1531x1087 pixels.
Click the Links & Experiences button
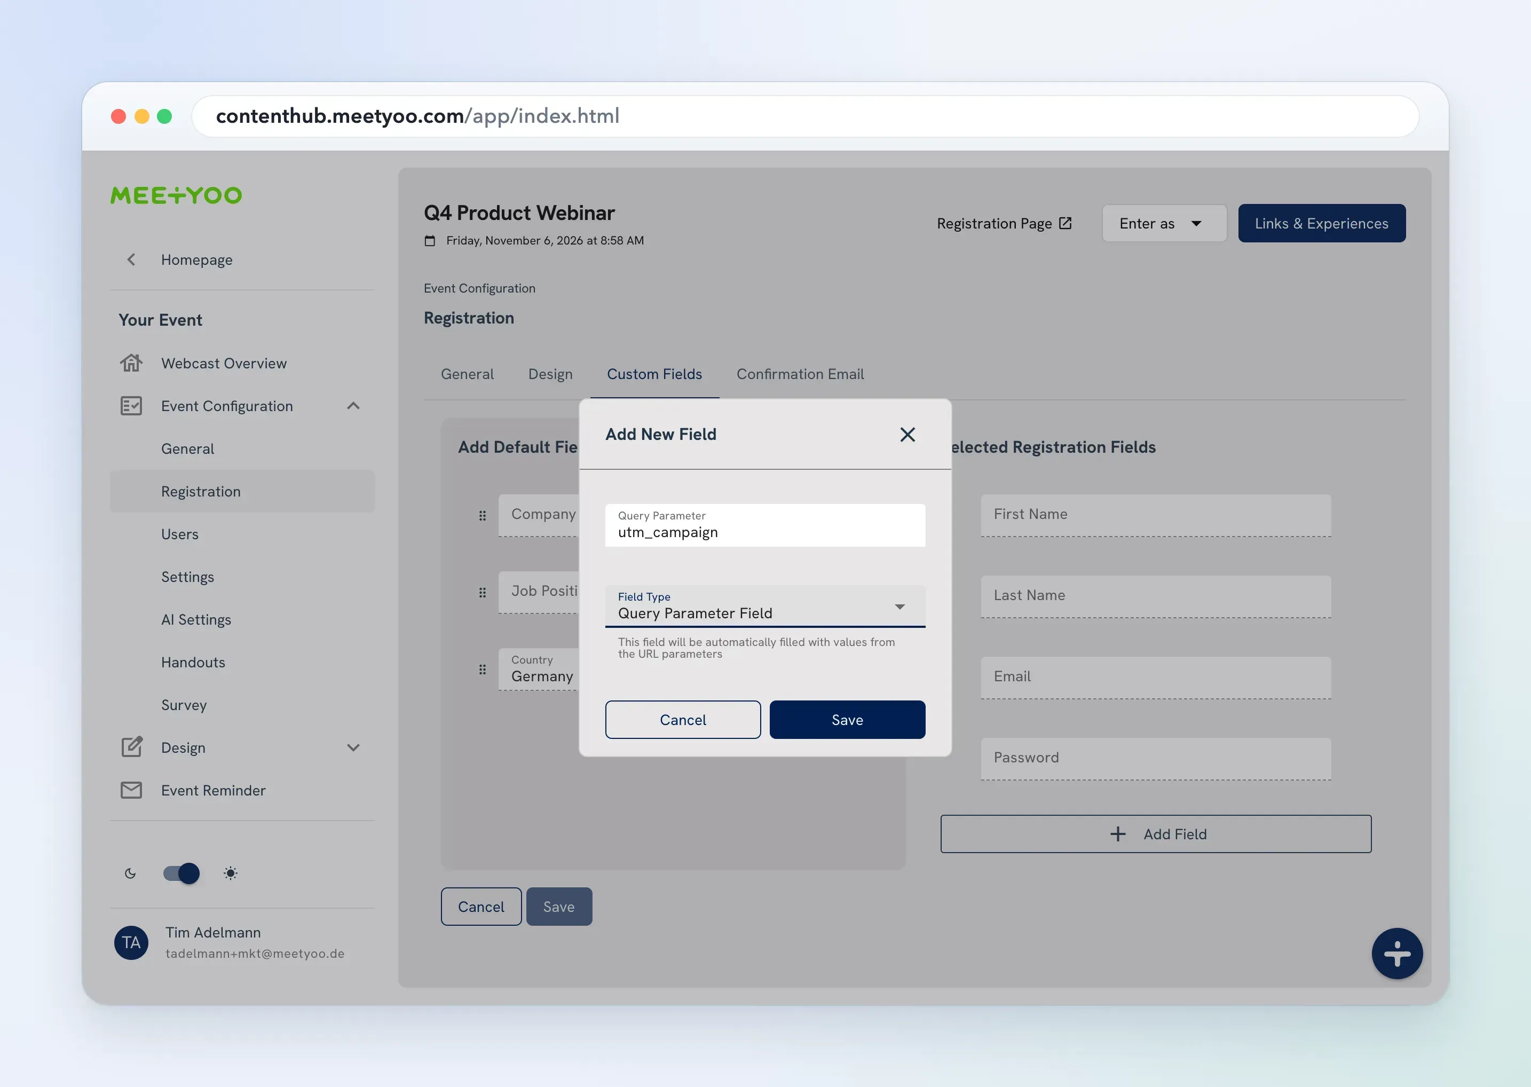(1322, 223)
